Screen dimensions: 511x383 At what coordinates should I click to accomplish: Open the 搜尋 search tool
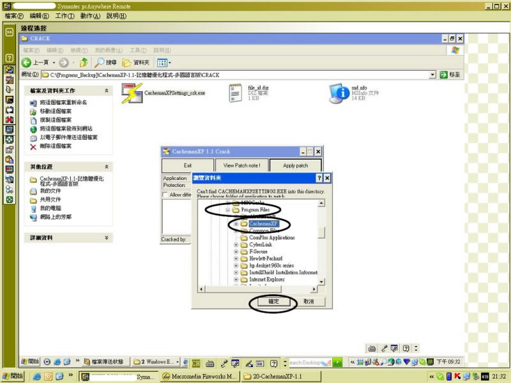pyautogui.click(x=105, y=62)
